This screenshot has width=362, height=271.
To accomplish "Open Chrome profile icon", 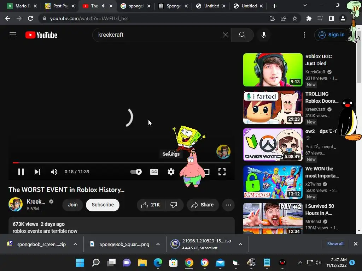I will (x=343, y=18).
